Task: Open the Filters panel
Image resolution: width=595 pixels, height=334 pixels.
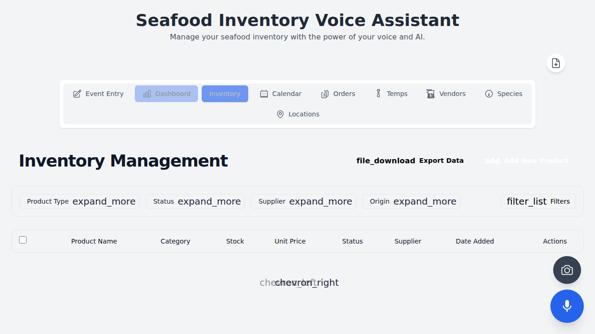Action: [x=538, y=201]
